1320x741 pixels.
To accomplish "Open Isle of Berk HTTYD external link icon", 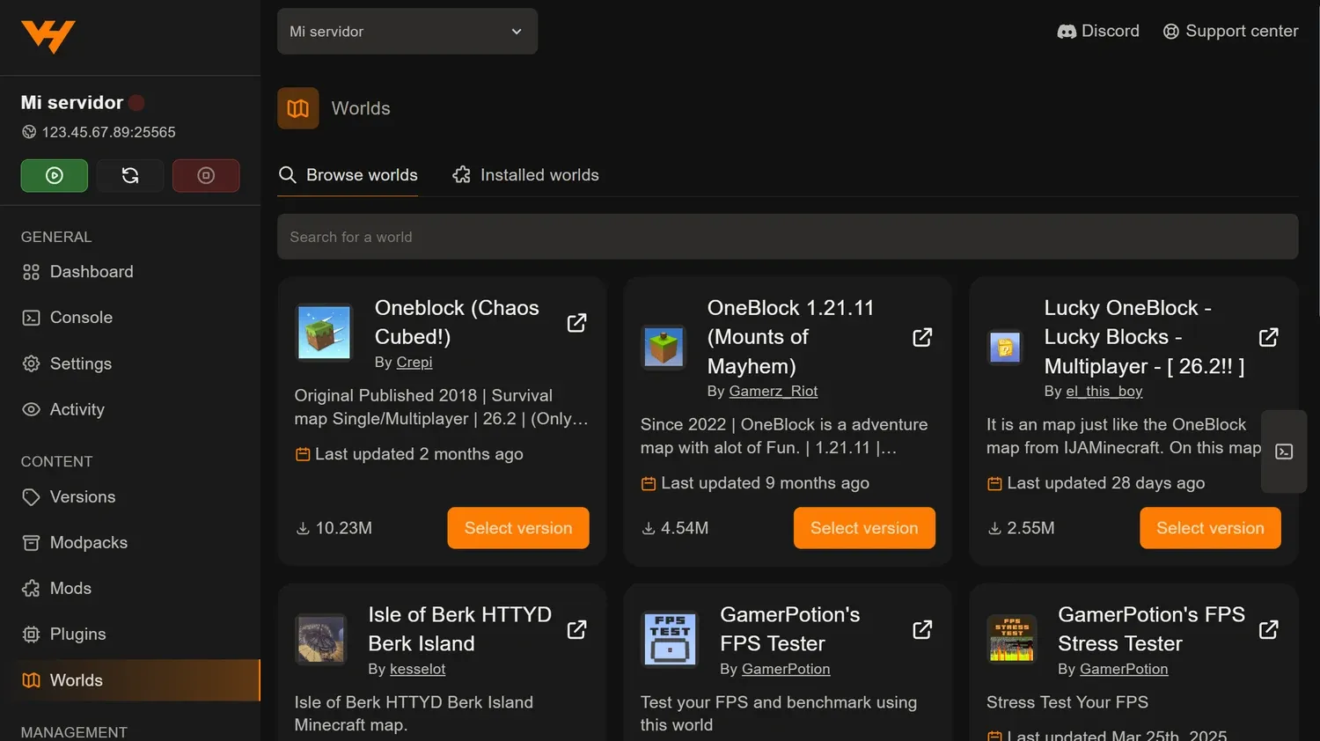I will [x=576, y=629].
